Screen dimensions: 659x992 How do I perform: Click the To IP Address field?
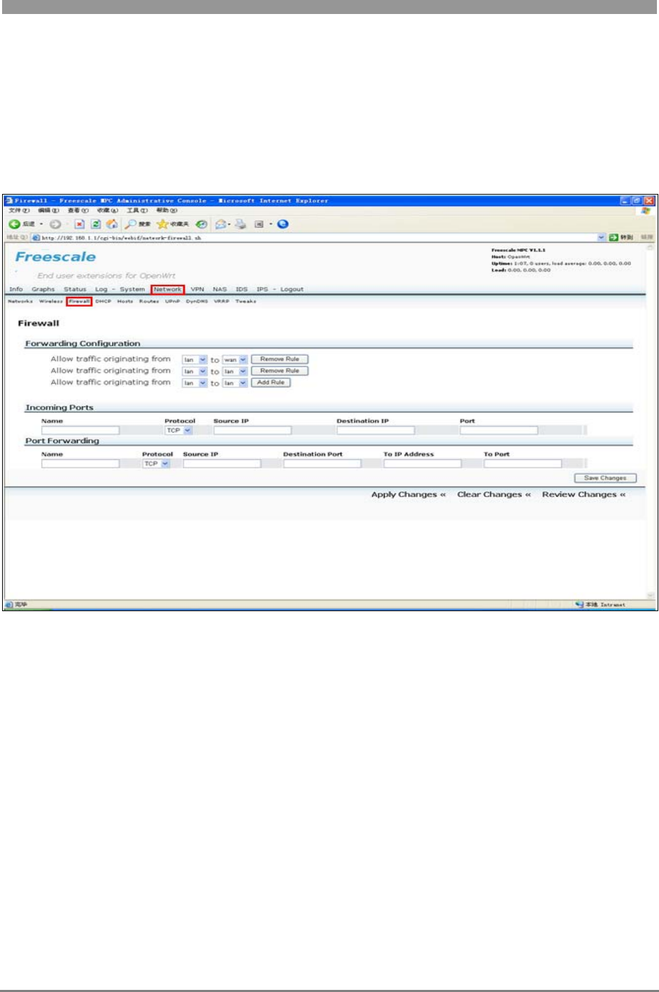(x=423, y=463)
